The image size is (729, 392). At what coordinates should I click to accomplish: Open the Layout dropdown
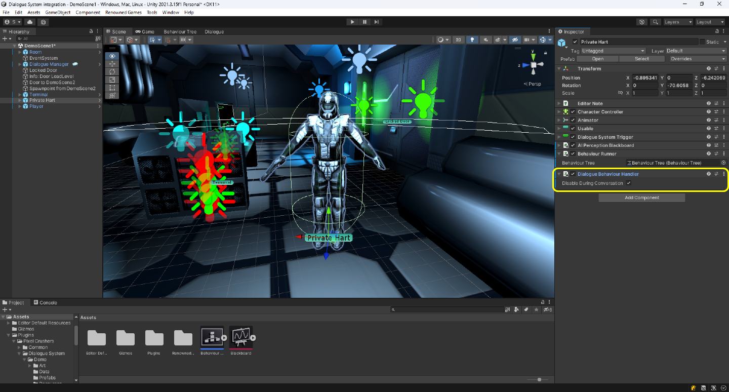tap(711, 22)
